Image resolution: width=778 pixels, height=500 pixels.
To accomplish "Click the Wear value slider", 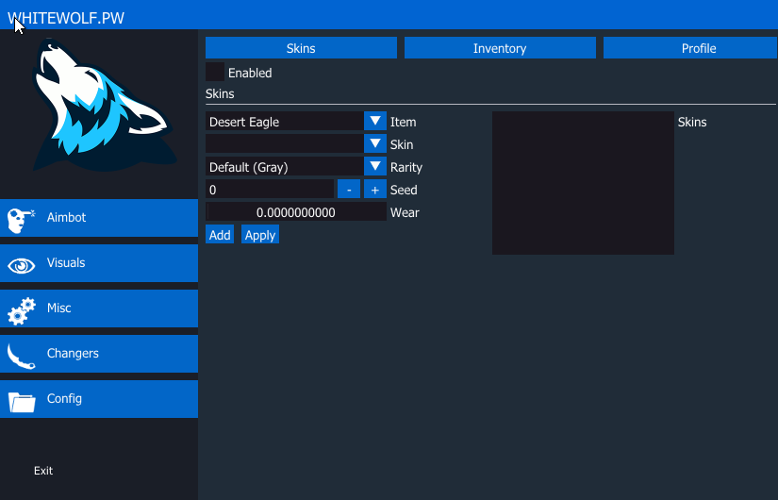I will (296, 212).
